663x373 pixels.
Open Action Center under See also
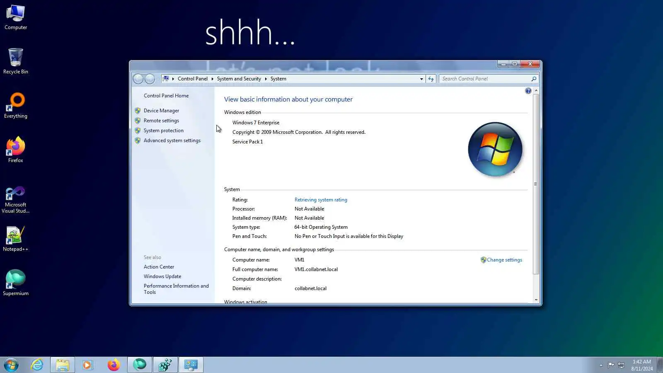[x=159, y=267]
